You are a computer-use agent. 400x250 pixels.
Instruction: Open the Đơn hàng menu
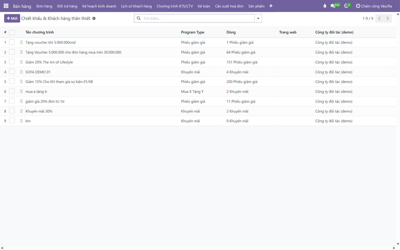point(44,6)
